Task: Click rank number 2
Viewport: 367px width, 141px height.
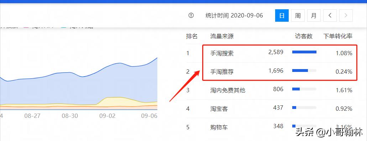Action: (x=188, y=72)
